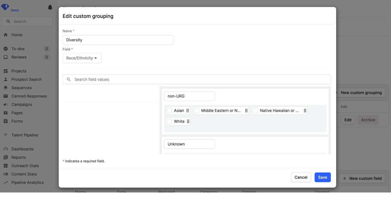Go to Prospect Search page
The image size is (391, 197).
(x=26, y=79)
